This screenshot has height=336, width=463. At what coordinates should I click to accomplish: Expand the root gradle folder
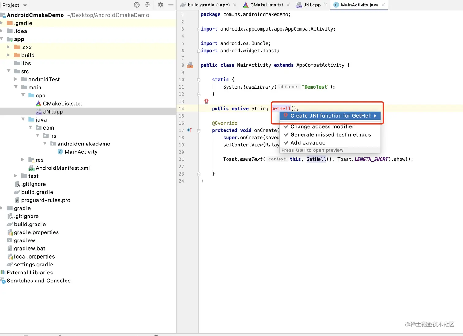2,208
